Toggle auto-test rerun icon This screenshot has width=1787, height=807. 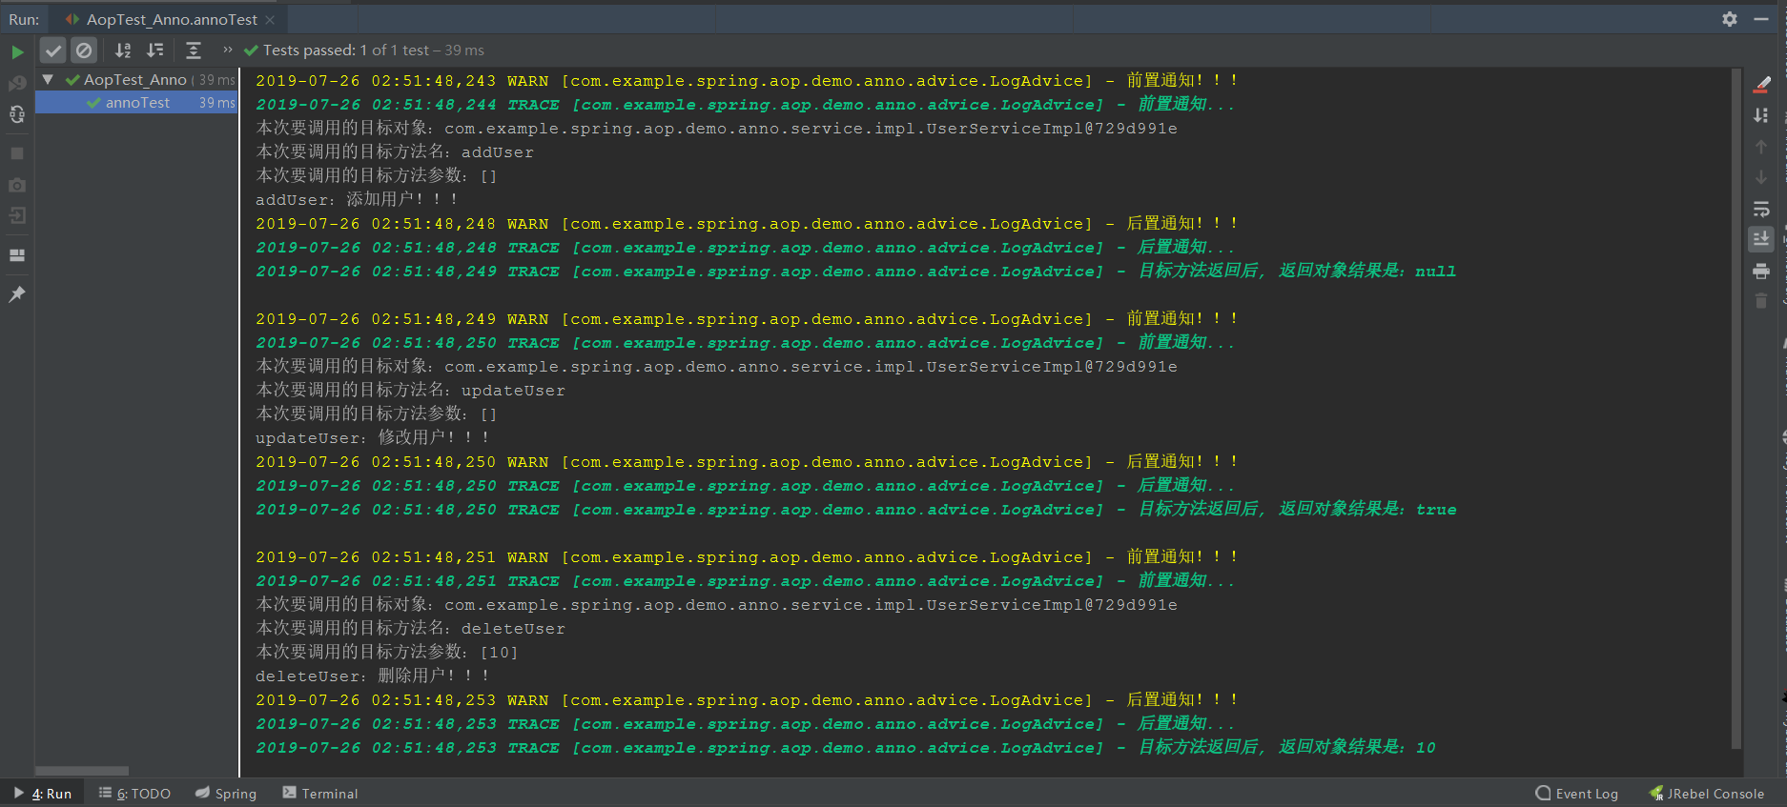(17, 114)
